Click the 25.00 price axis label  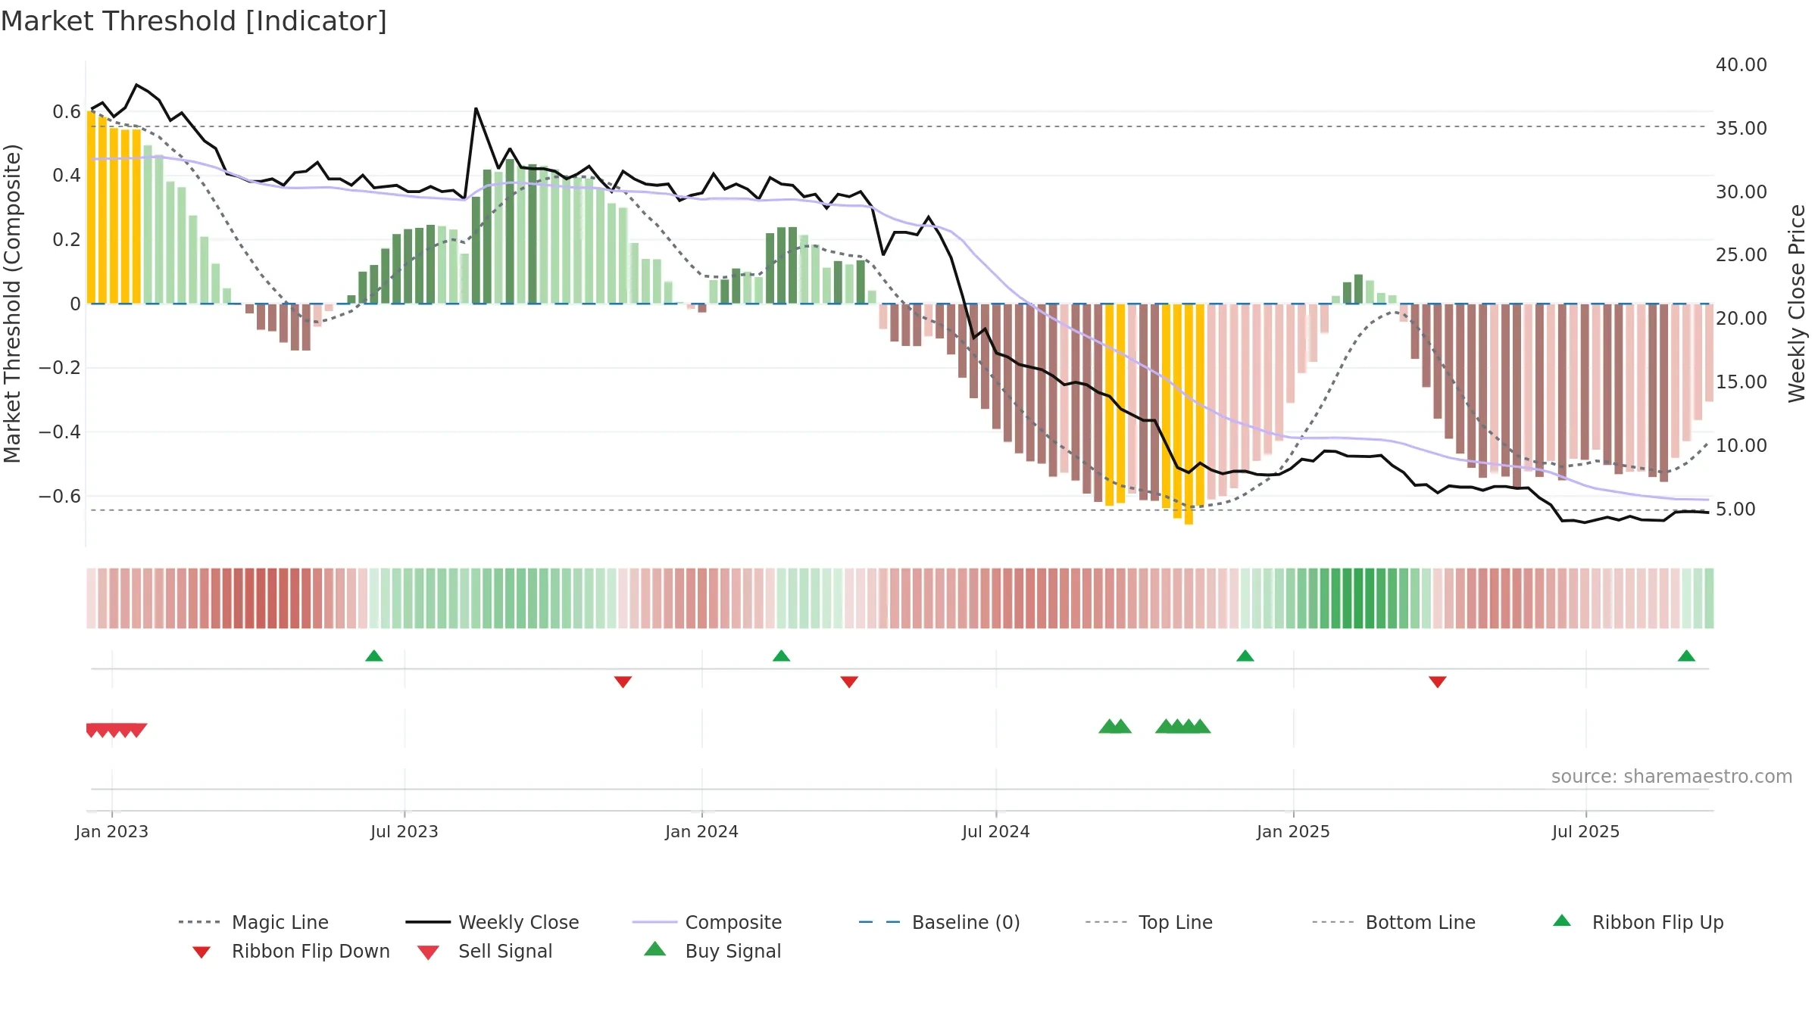pos(1741,255)
